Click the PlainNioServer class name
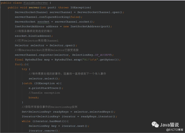 (36, 3)
